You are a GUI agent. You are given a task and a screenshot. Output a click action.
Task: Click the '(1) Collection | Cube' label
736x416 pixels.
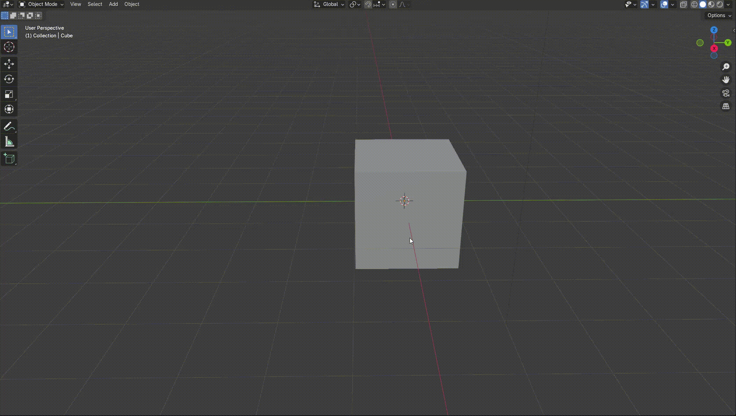point(49,36)
